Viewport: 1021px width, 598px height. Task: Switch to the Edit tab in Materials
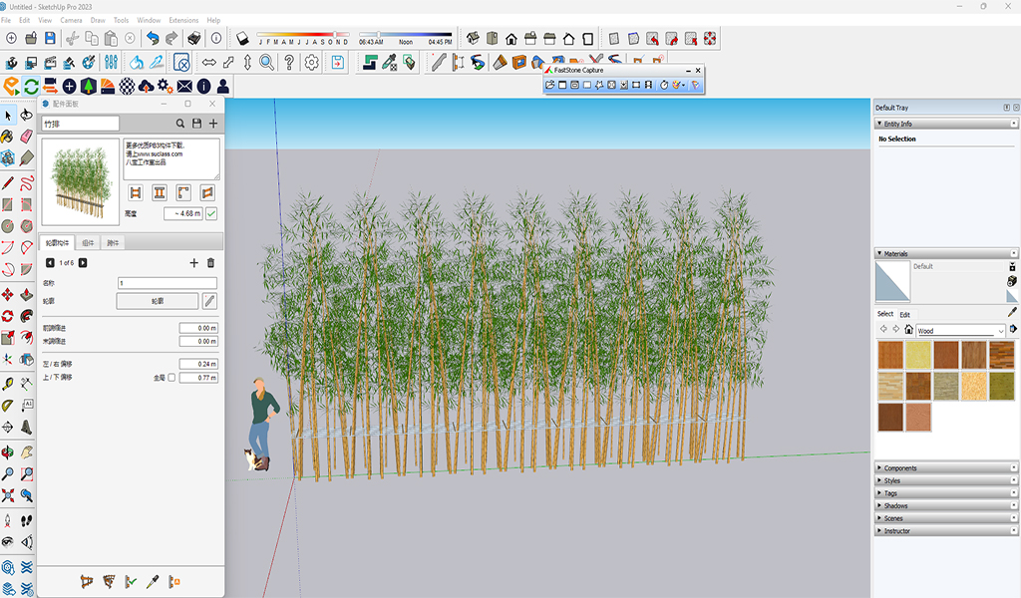click(904, 314)
